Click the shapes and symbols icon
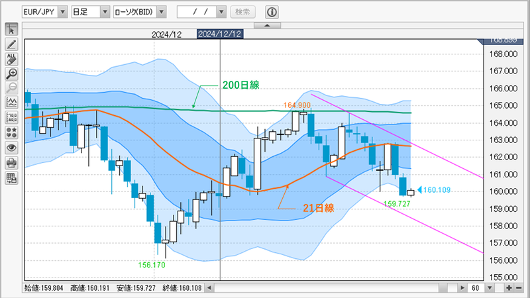Screen dimensions: 530x298 pos(11,132)
